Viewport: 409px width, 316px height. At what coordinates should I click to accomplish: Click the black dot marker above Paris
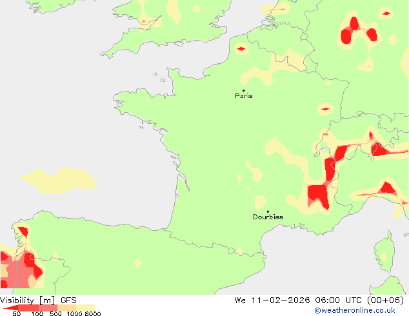244,90
